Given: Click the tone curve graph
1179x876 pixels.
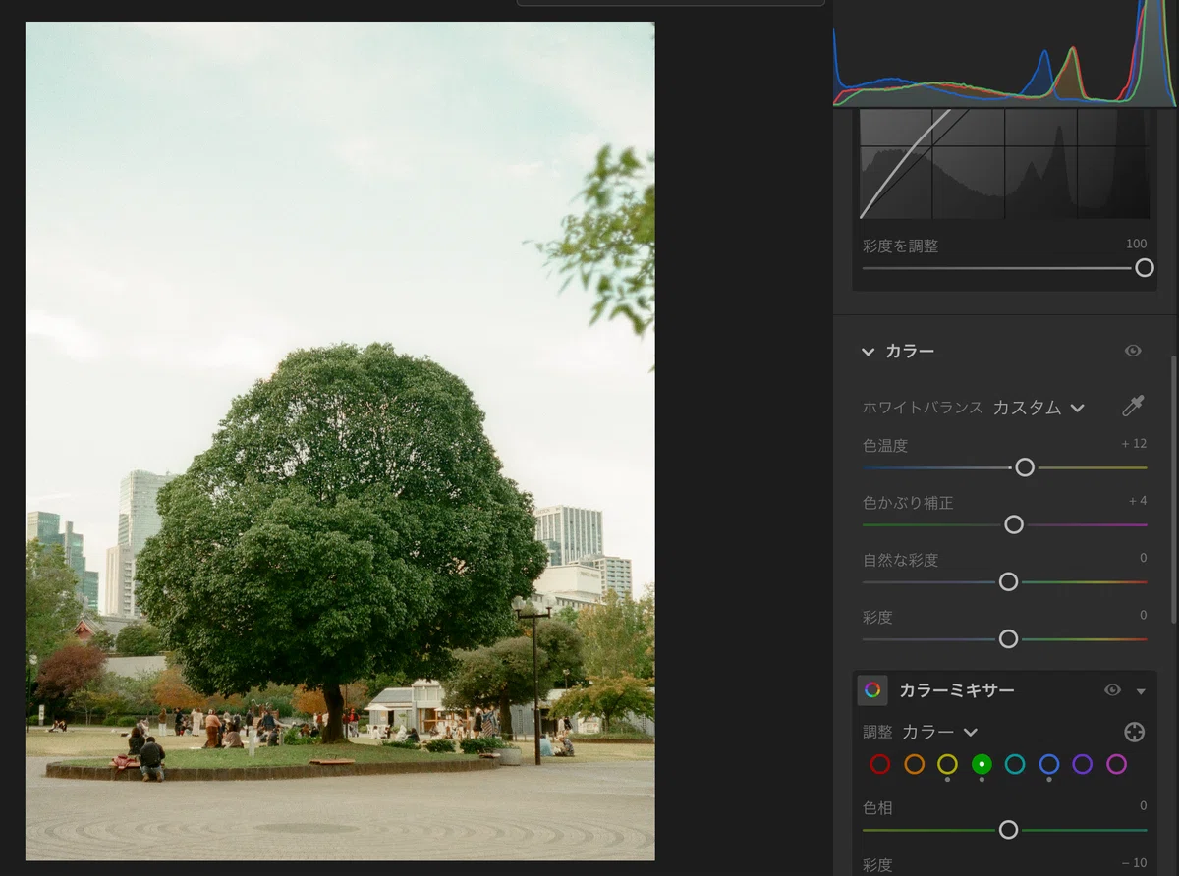Looking at the screenshot, I should click(1004, 163).
